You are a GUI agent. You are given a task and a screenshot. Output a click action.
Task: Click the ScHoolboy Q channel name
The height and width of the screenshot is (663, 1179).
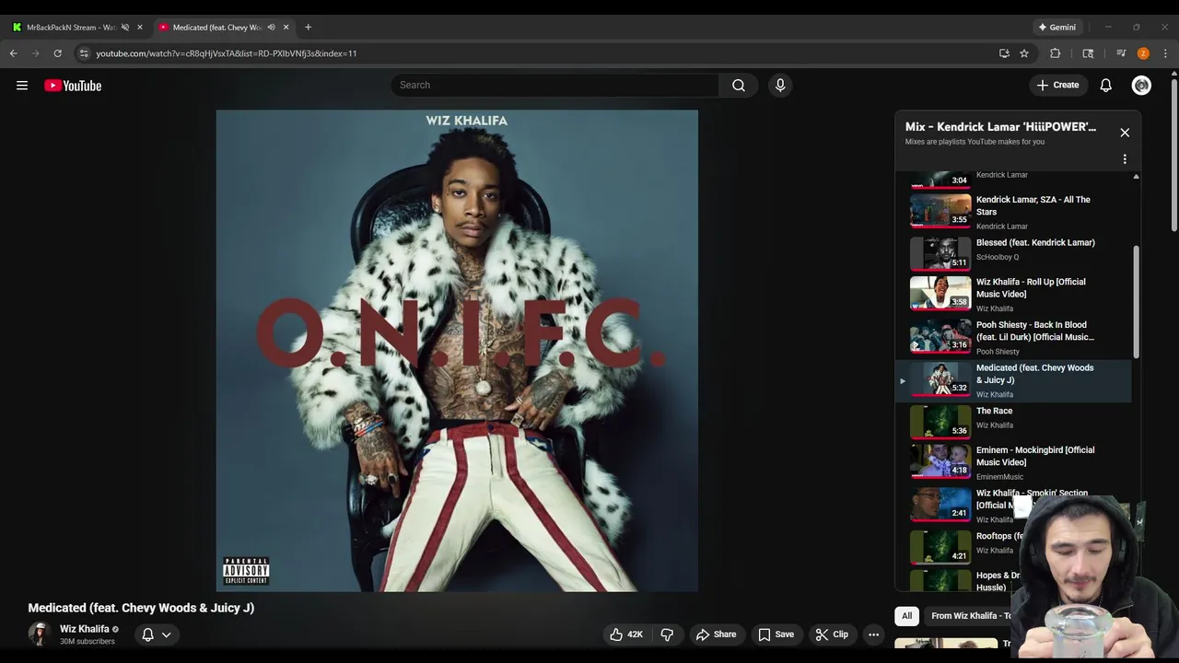(x=998, y=257)
